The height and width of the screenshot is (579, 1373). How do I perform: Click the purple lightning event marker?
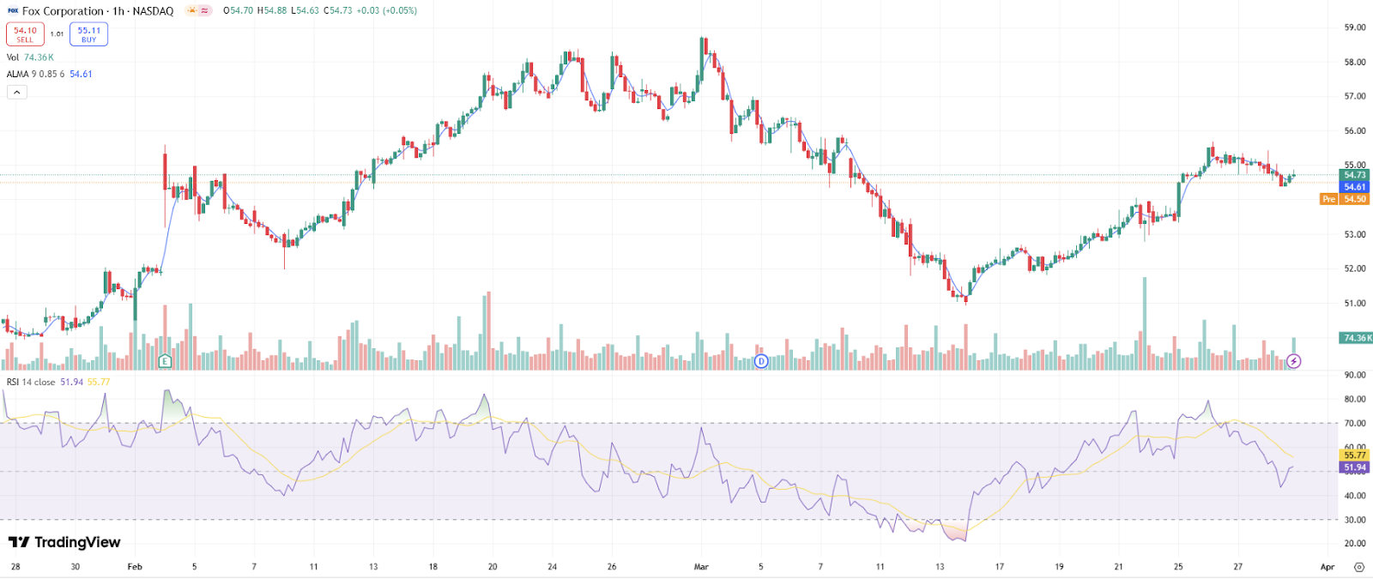(1294, 361)
